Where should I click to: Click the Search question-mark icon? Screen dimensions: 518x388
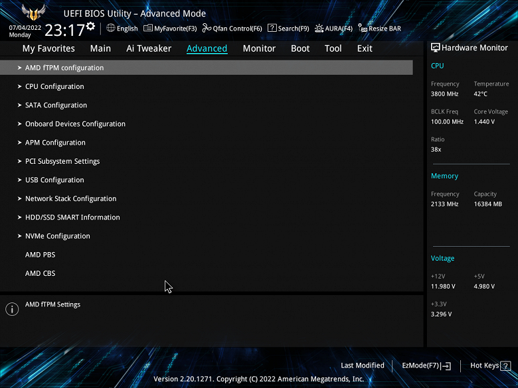(272, 28)
